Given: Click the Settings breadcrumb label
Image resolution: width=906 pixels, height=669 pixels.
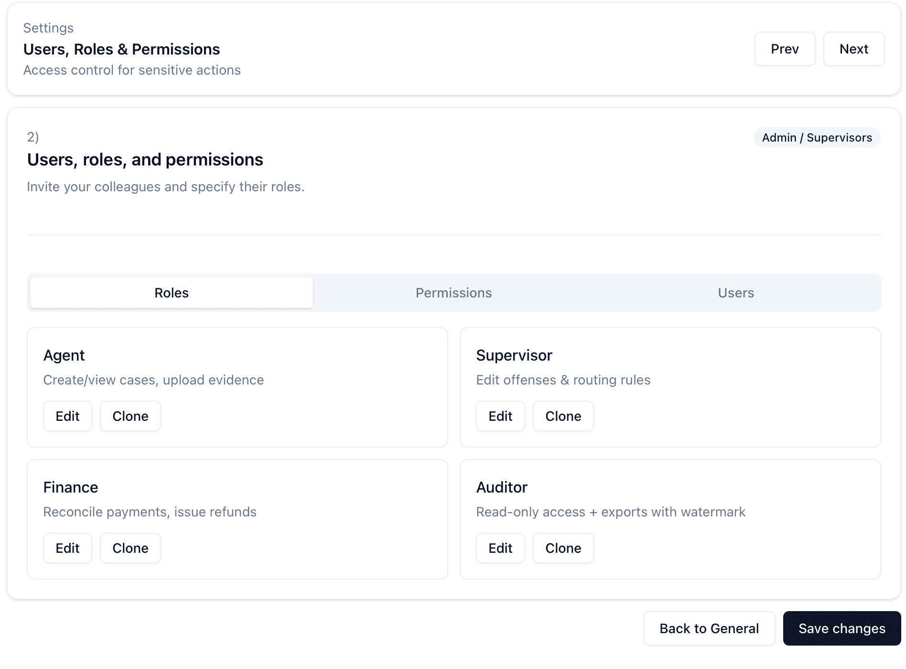Looking at the screenshot, I should tap(48, 27).
